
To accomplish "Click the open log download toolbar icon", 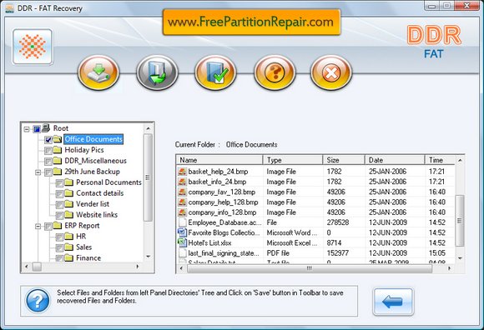I will click(157, 72).
